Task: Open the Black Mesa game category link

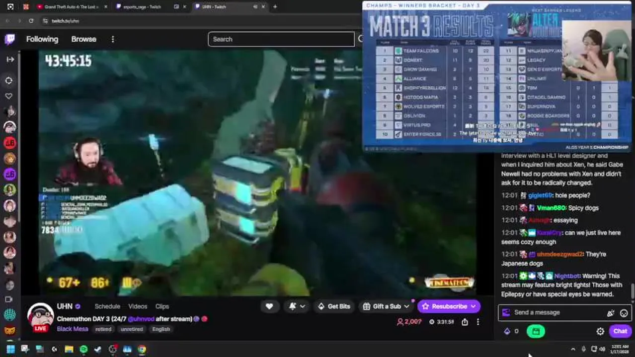Action: (73, 329)
